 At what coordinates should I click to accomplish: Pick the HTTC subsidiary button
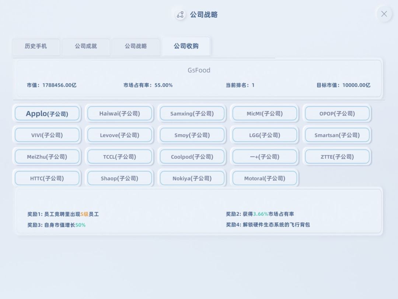tap(47, 178)
